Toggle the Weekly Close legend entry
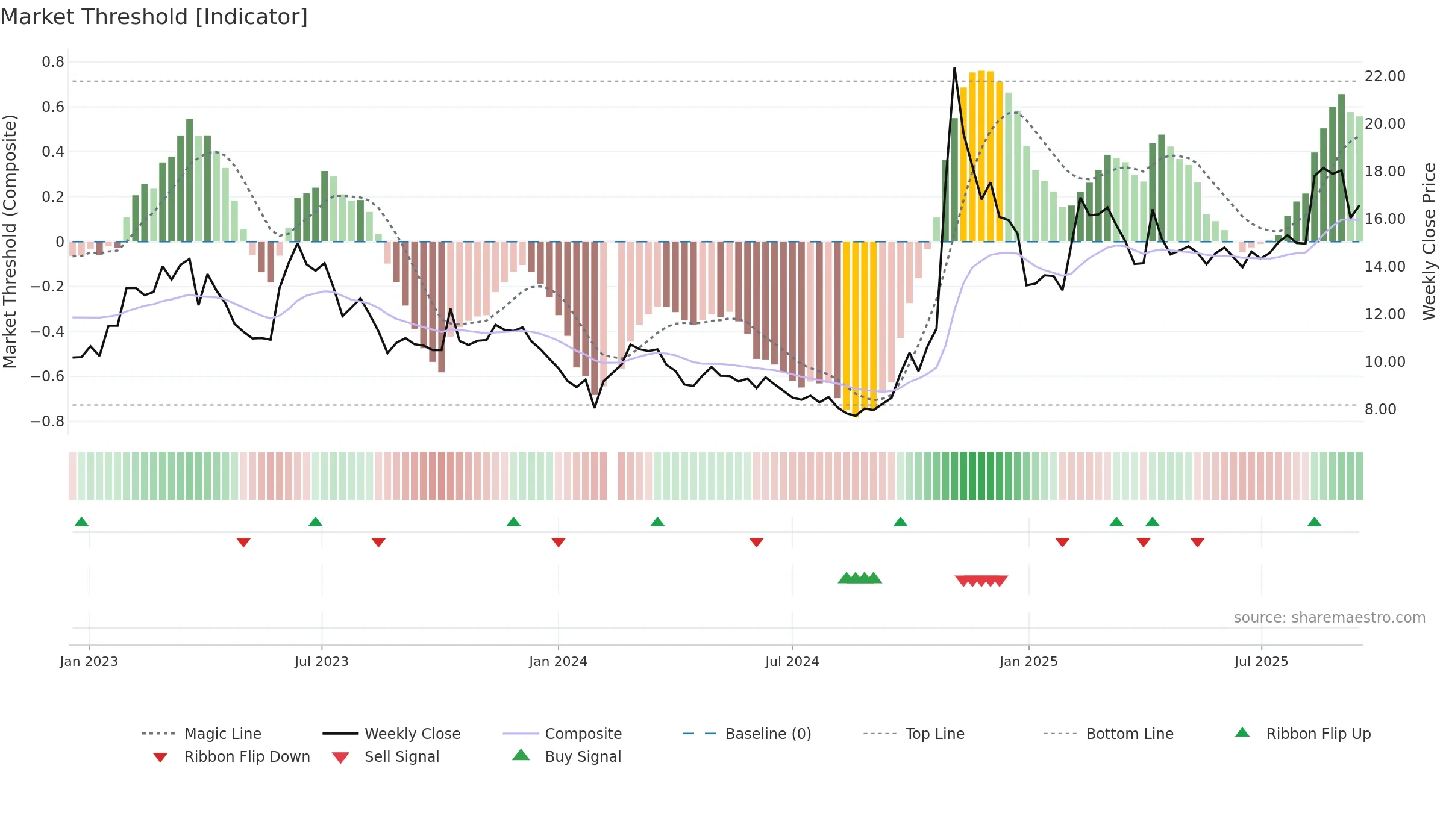 [x=391, y=734]
